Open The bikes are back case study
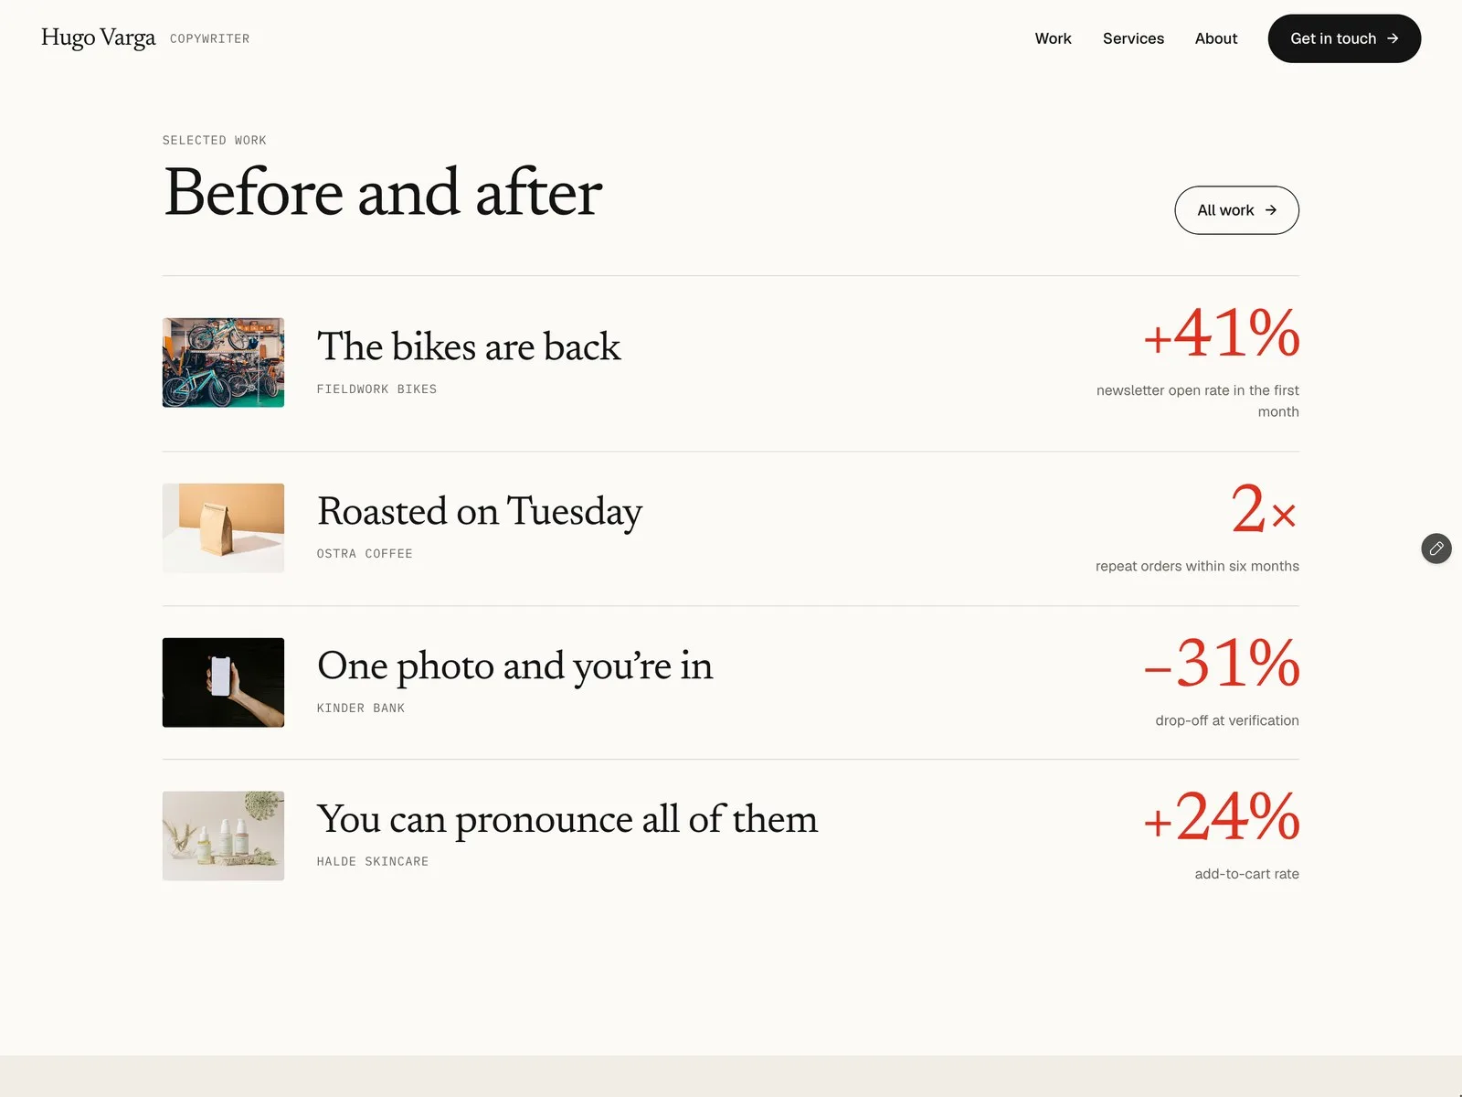 point(469,347)
